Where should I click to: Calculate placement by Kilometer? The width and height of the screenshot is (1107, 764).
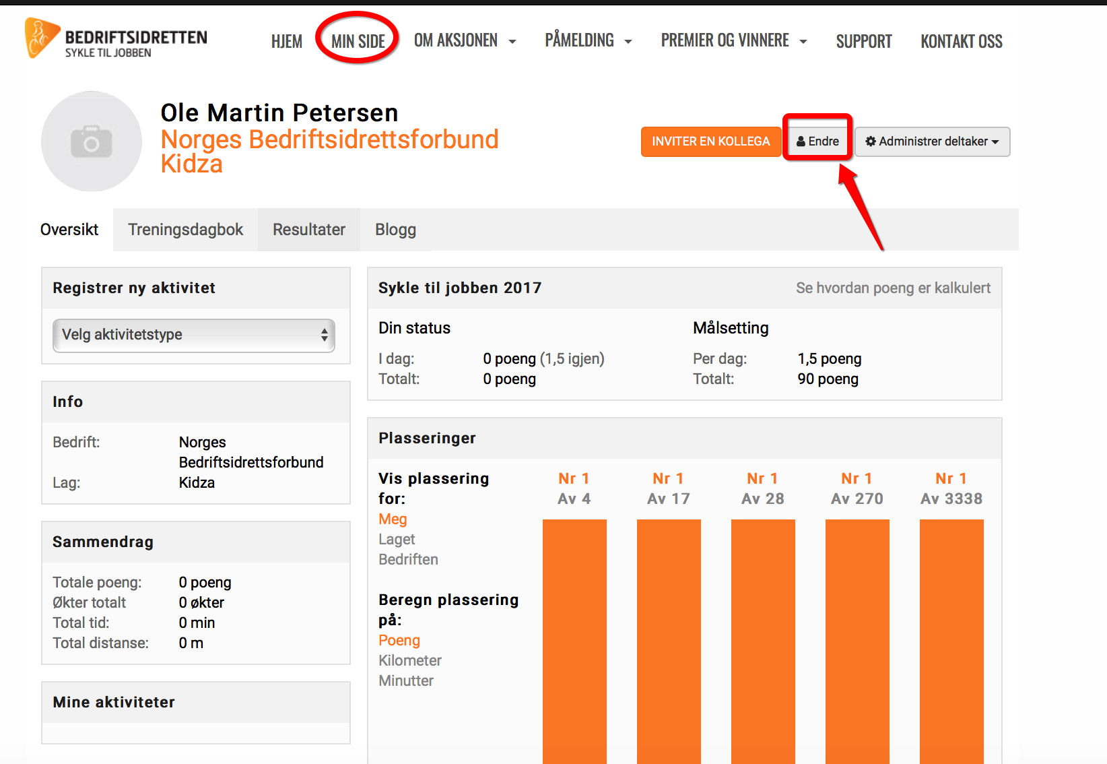coord(410,660)
